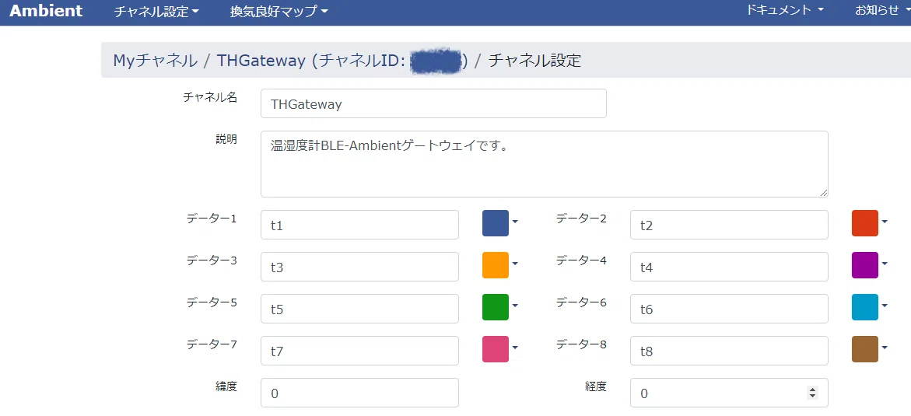This screenshot has width=911, height=416.
Task: Click the orange color swatch for データー3
Action: tap(496, 265)
